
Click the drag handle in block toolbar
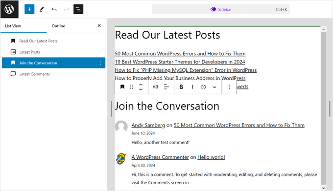point(132,87)
